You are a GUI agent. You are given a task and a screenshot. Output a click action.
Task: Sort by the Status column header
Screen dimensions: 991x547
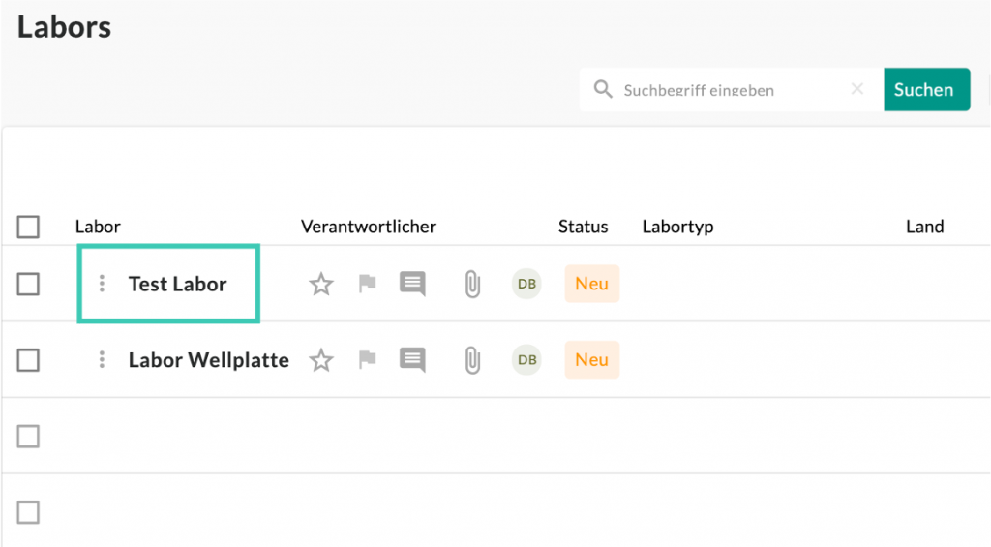583,227
